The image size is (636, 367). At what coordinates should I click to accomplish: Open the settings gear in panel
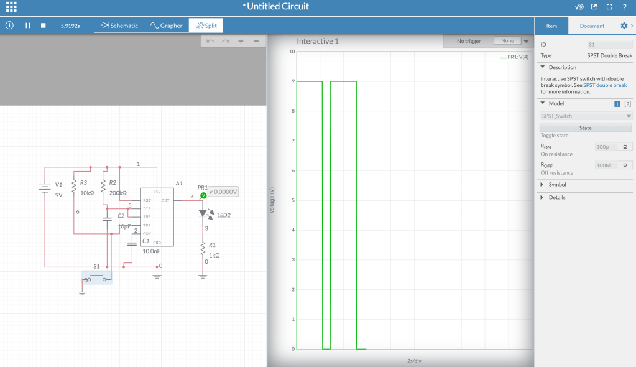(x=624, y=26)
